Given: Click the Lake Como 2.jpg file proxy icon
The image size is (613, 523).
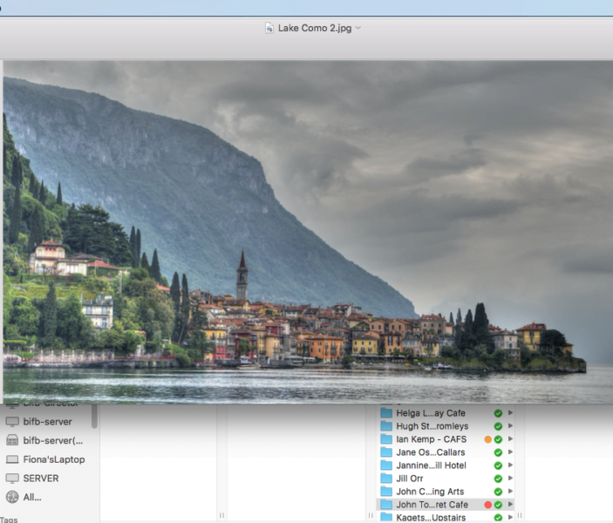Looking at the screenshot, I should [x=269, y=28].
